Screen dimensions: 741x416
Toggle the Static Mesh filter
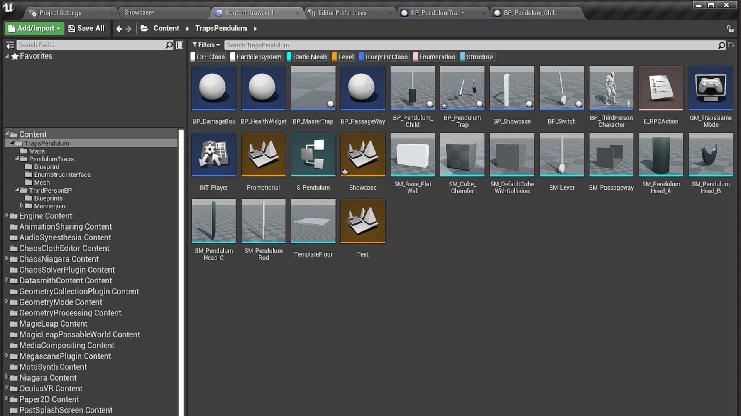pyautogui.click(x=307, y=57)
